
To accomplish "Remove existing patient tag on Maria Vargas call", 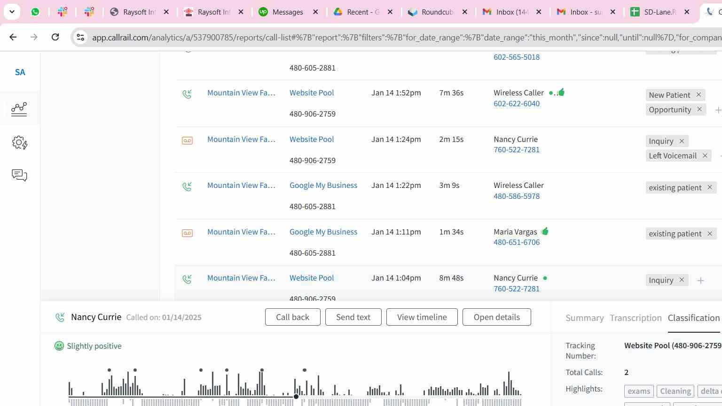I will click(x=710, y=234).
